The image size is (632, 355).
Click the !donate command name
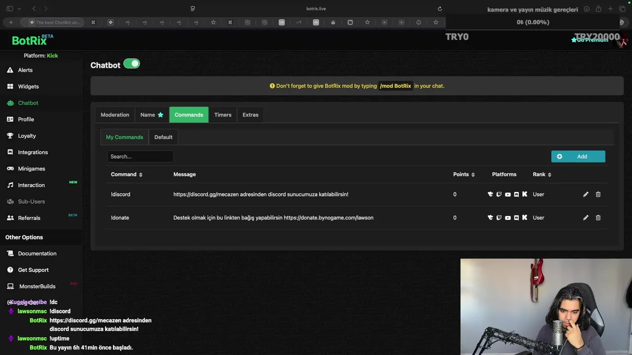pyautogui.click(x=120, y=217)
